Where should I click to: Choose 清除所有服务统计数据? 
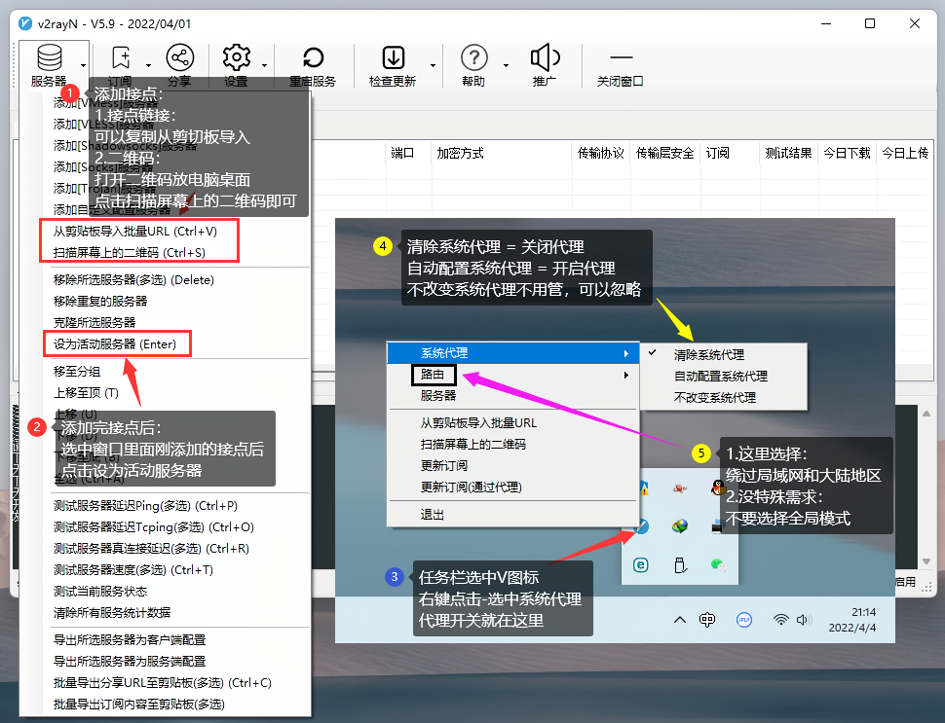[111, 613]
